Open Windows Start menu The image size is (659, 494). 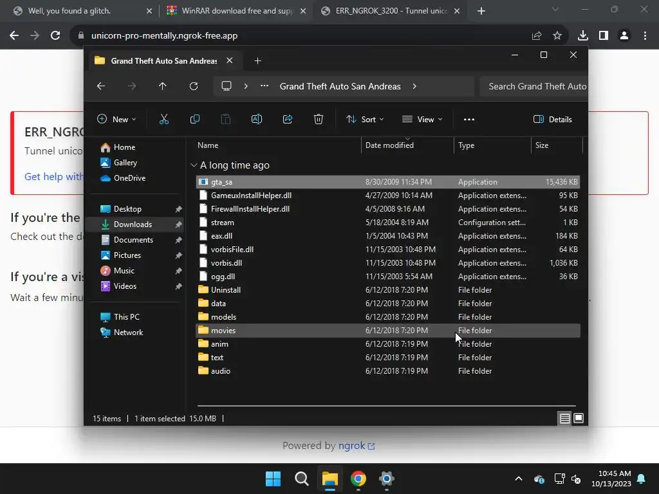273,479
